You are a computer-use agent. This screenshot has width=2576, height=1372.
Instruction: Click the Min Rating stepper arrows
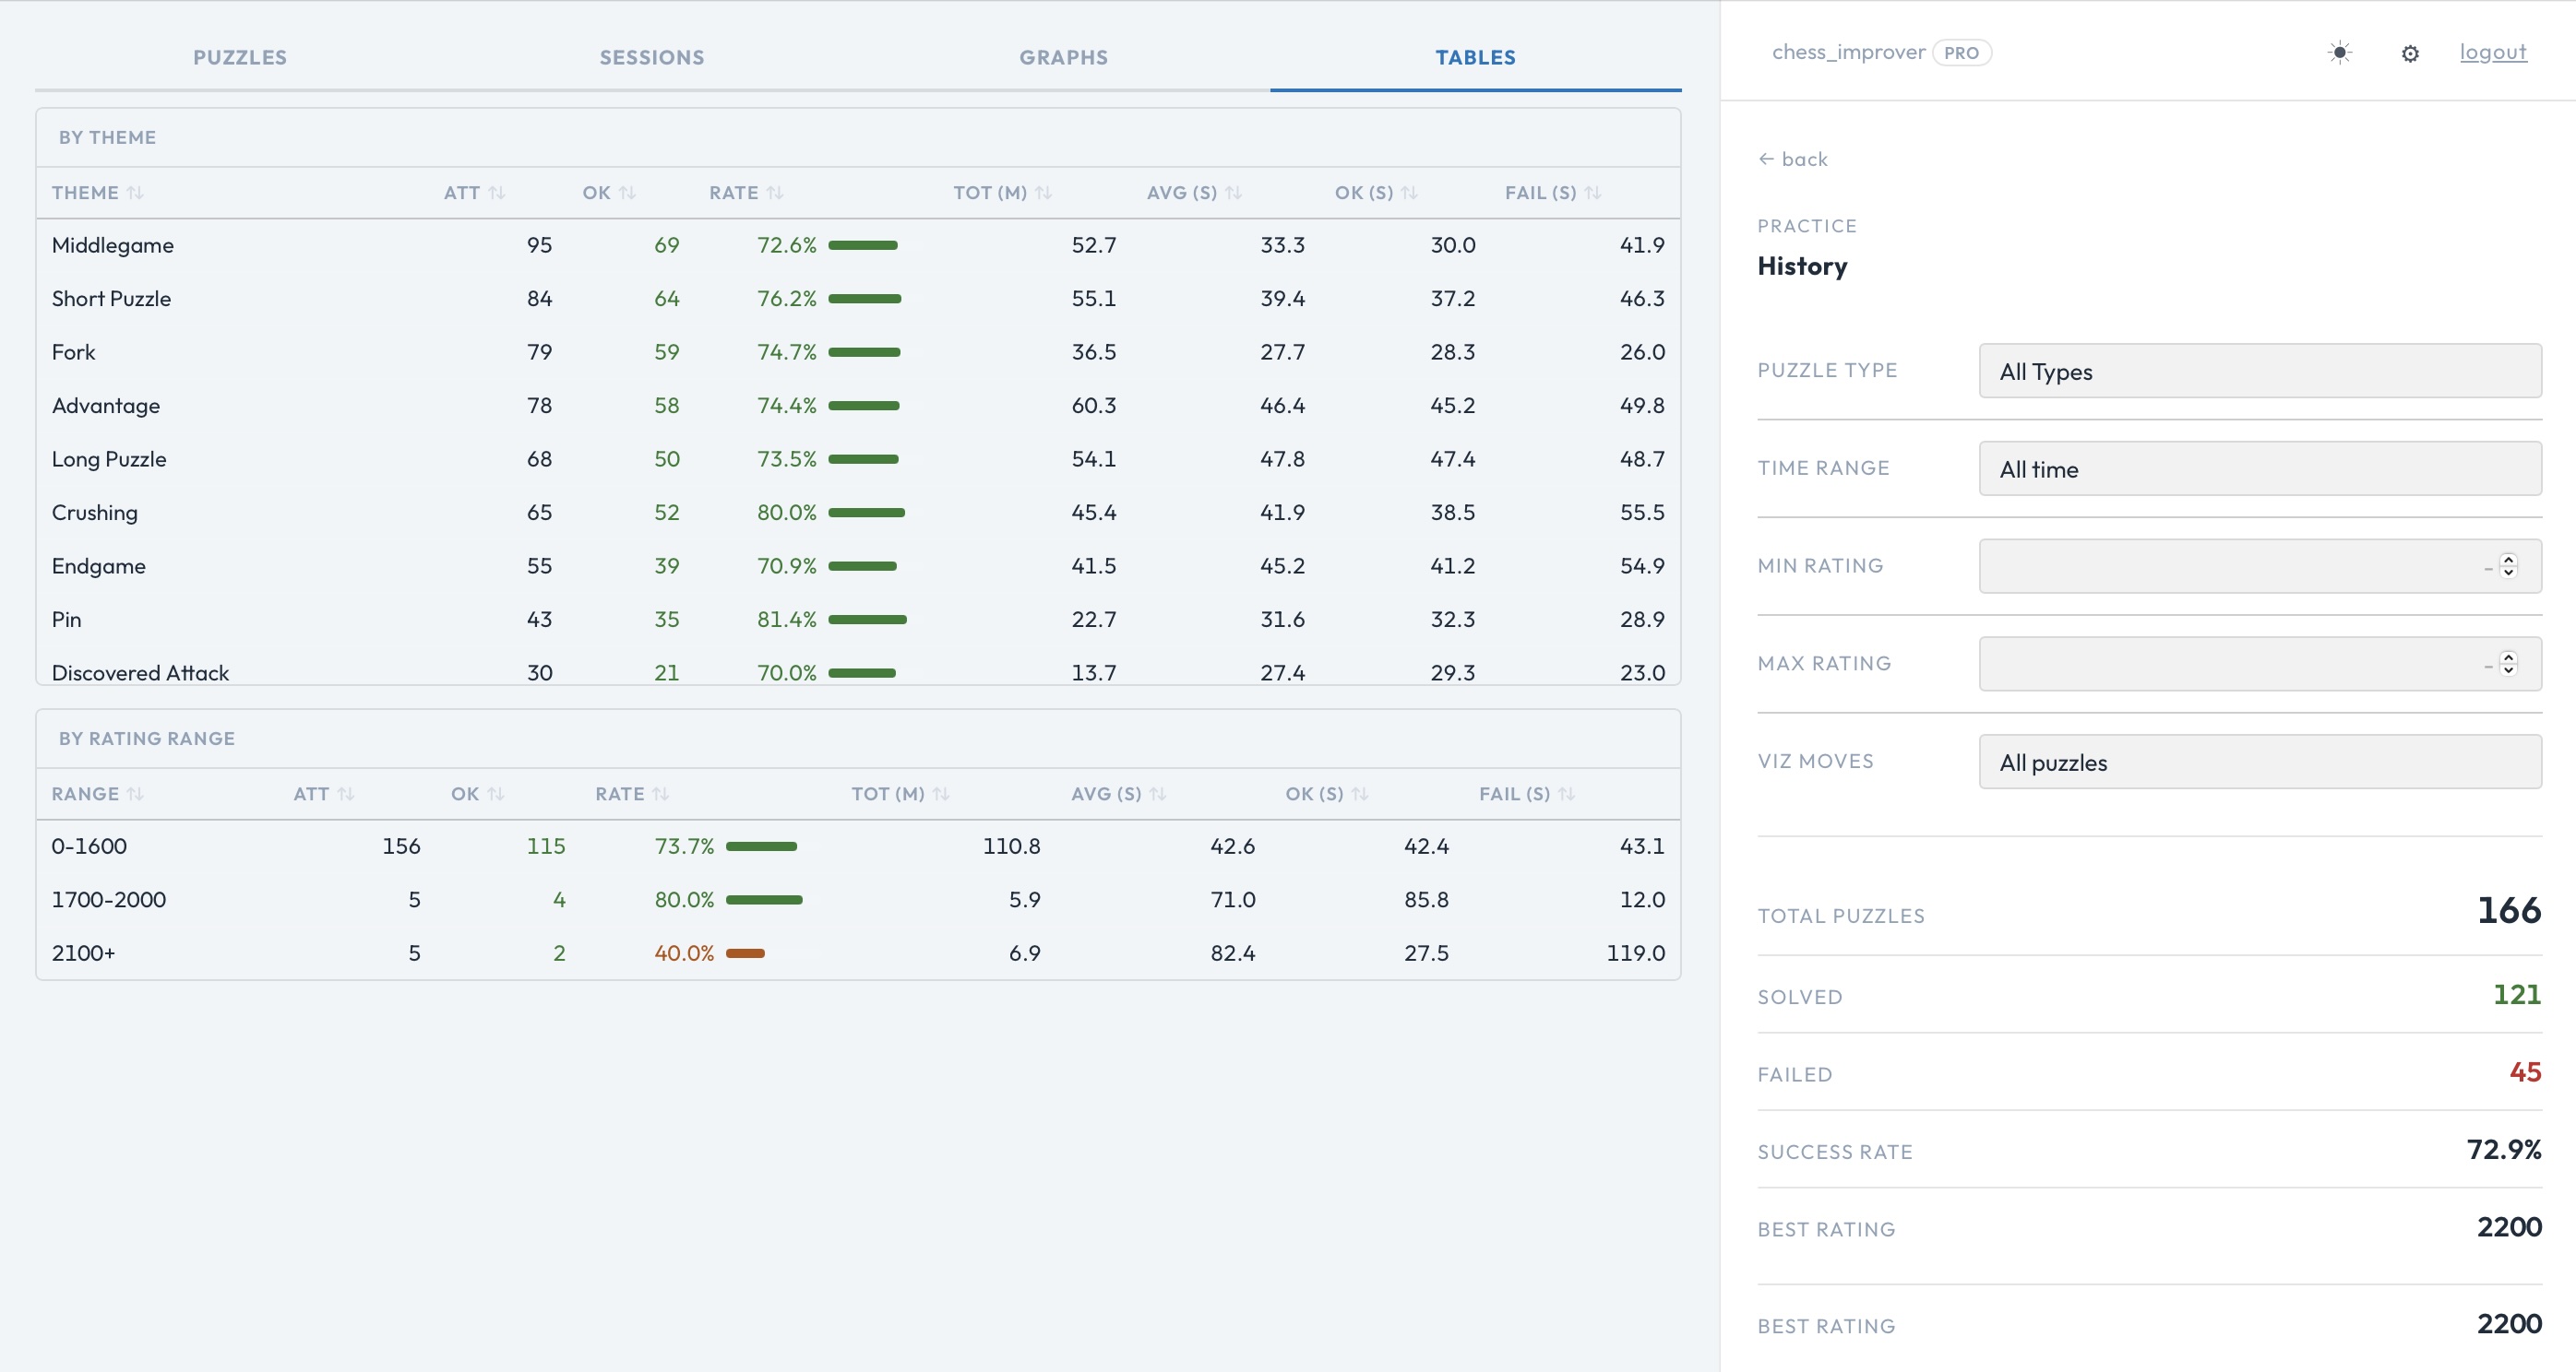point(2508,566)
